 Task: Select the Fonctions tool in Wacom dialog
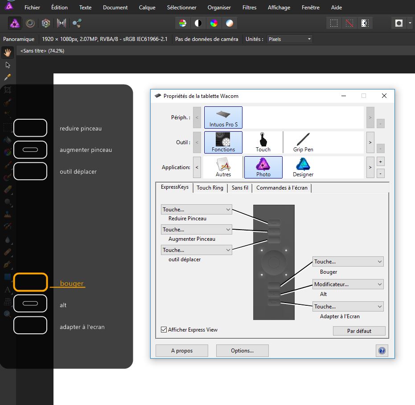click(223, 142)
